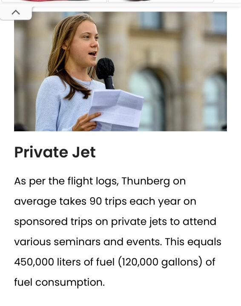Click the "450,000 liters" figure
The width and height of the screenshot is (241, 306).
coord(48,262)
